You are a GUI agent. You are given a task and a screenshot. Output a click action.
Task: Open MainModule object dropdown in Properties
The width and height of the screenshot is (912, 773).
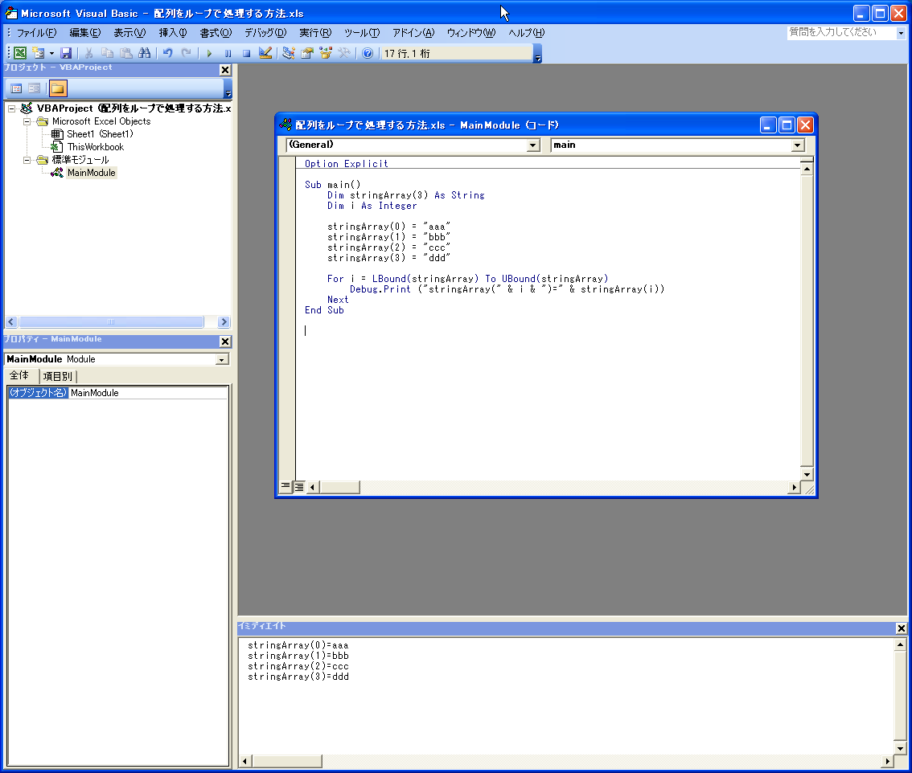[x=221, y=360]
